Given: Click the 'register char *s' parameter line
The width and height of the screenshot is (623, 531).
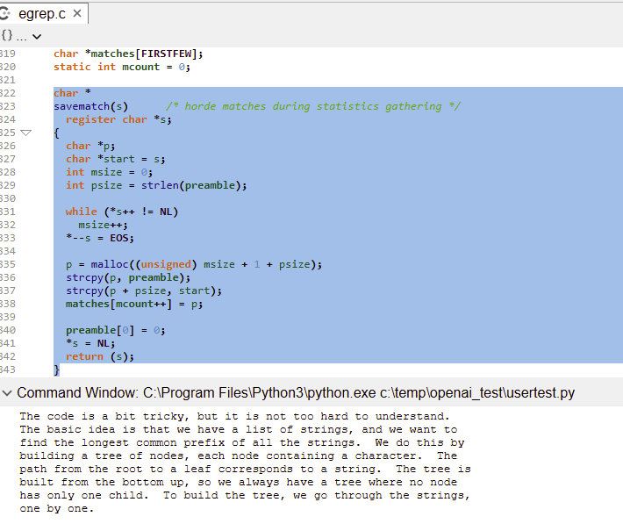Looking at the screenshot, I should pos(118,119).
